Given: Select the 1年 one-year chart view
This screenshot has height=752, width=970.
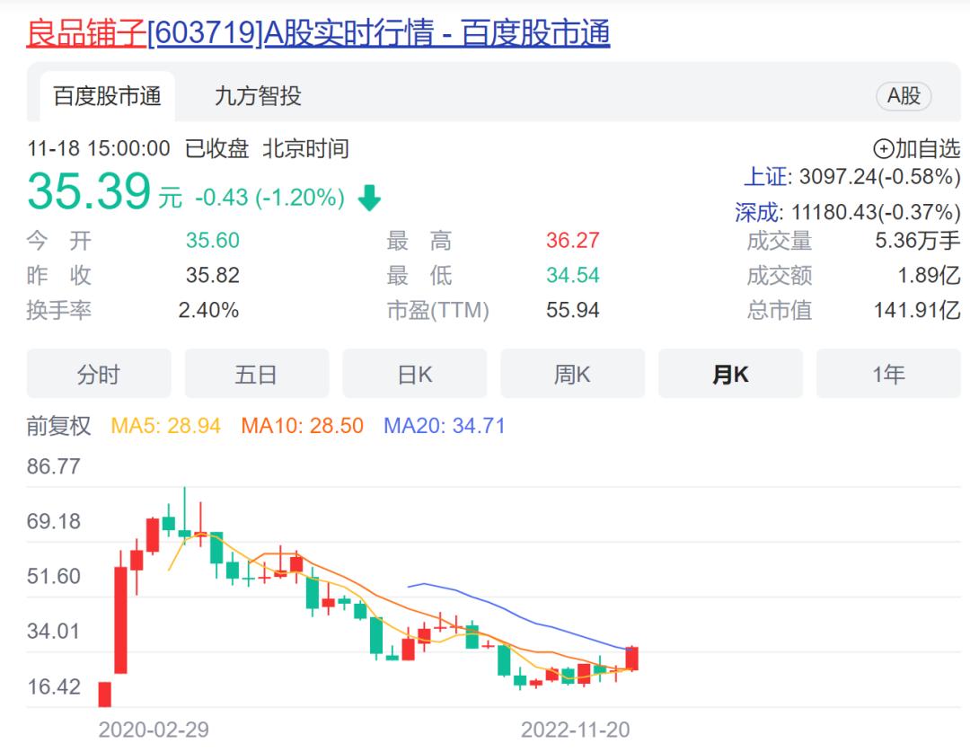Looking at the screenshot, I should 888,374.
